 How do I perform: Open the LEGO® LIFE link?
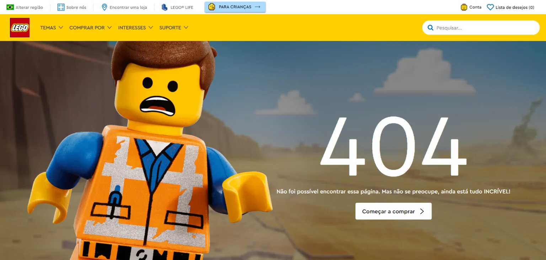tap(182, 7)
